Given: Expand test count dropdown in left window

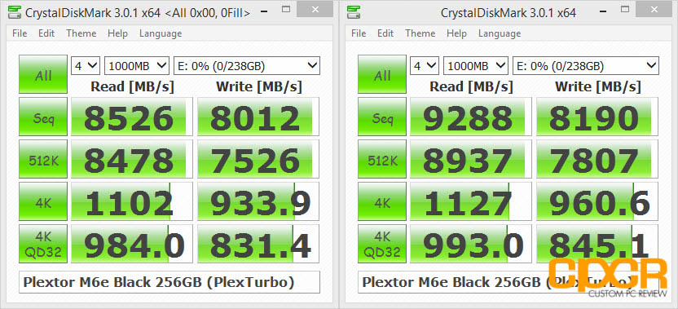Looking at the screenshot, I should pyautogui.click(x=86, y=66).
